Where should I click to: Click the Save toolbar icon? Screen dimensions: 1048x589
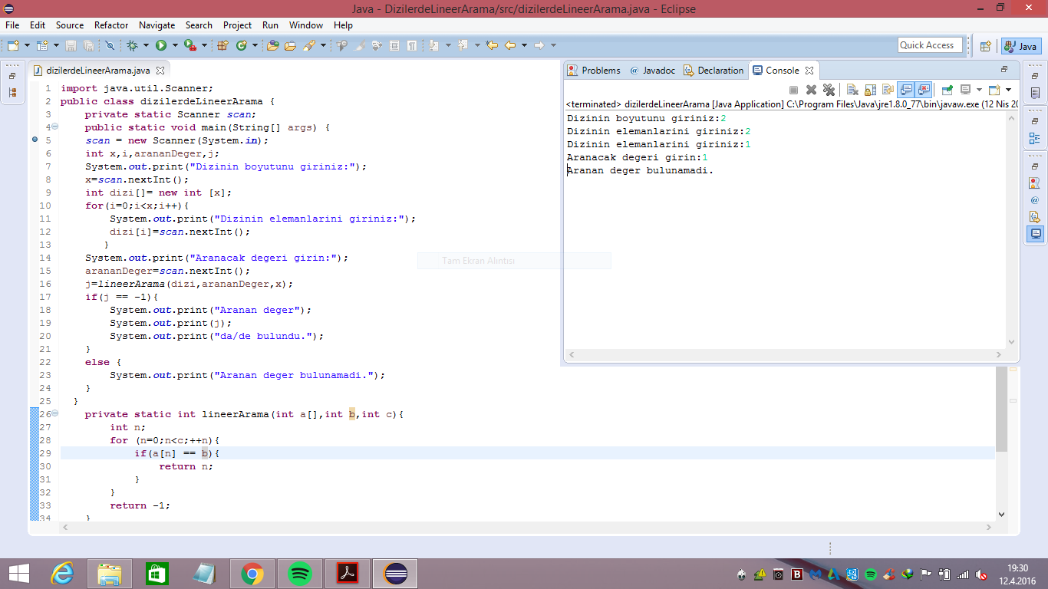(x=71, y=45)
